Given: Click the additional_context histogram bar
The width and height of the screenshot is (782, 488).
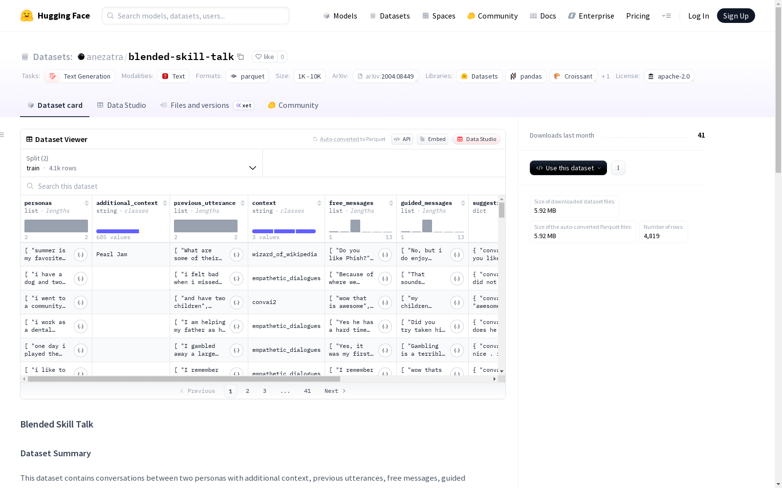Looking at the screenshot, I should pyautogui.click(x=118, y=231).
